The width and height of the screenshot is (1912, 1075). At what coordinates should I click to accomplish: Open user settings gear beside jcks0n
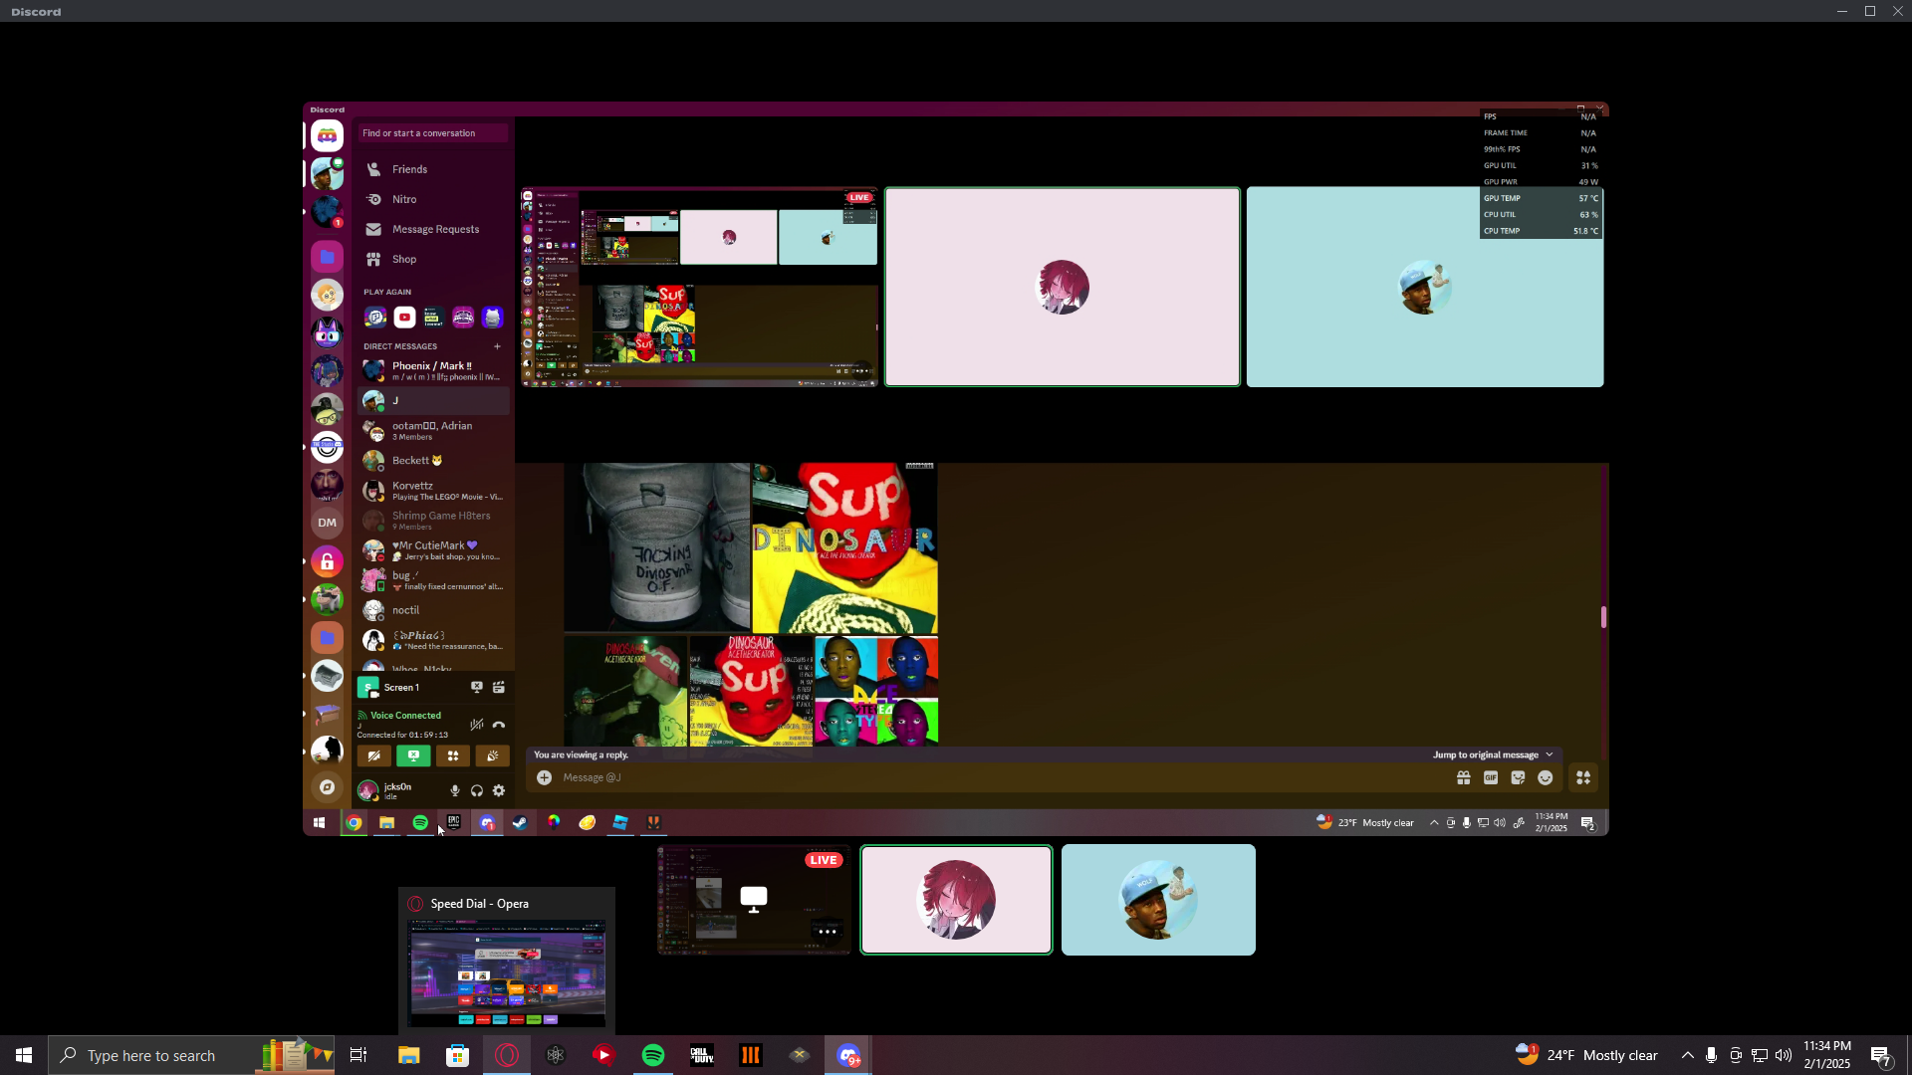[499, 790]
